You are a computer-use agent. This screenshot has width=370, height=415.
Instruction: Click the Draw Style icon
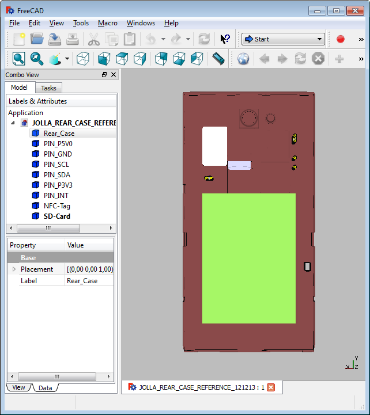tap(55, 59)
